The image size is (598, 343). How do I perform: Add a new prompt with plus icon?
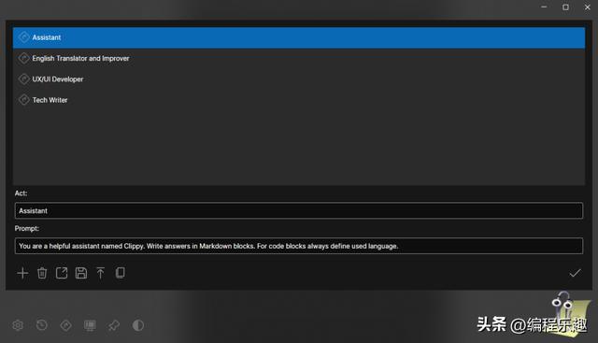[x=22, y=273]
